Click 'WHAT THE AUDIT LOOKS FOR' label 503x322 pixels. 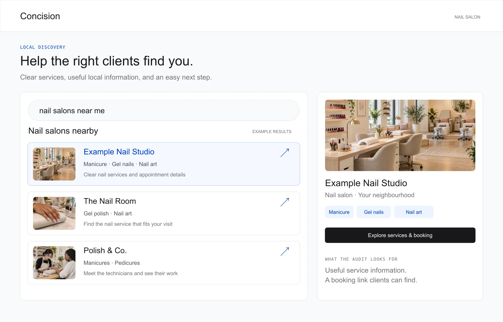[361, 259]
